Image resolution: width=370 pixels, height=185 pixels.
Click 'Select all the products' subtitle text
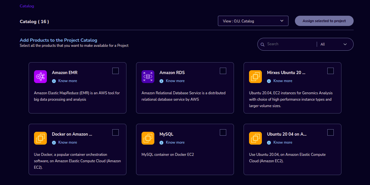click(74, 46)
